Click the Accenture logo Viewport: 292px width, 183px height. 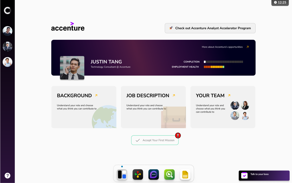(x=68, y=27)
